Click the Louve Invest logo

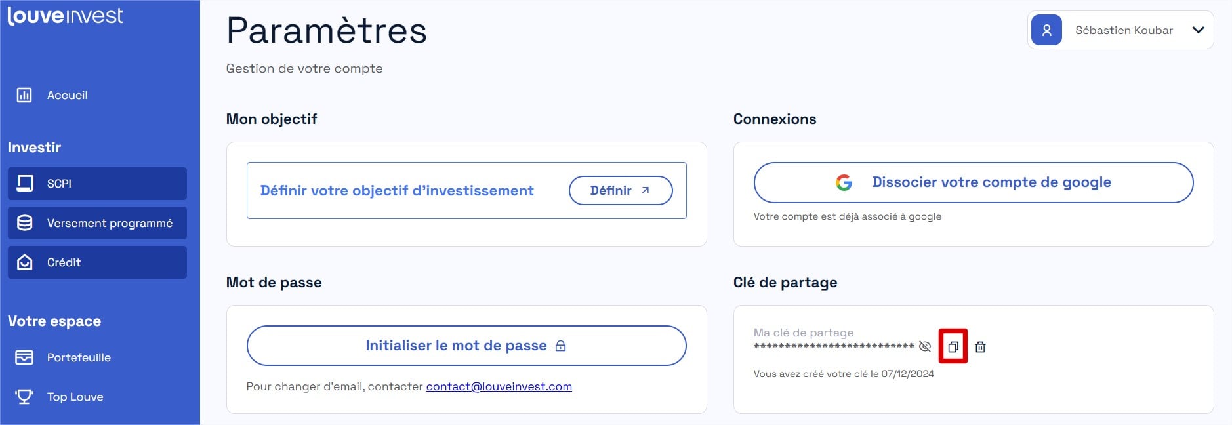tap(65, 16)
